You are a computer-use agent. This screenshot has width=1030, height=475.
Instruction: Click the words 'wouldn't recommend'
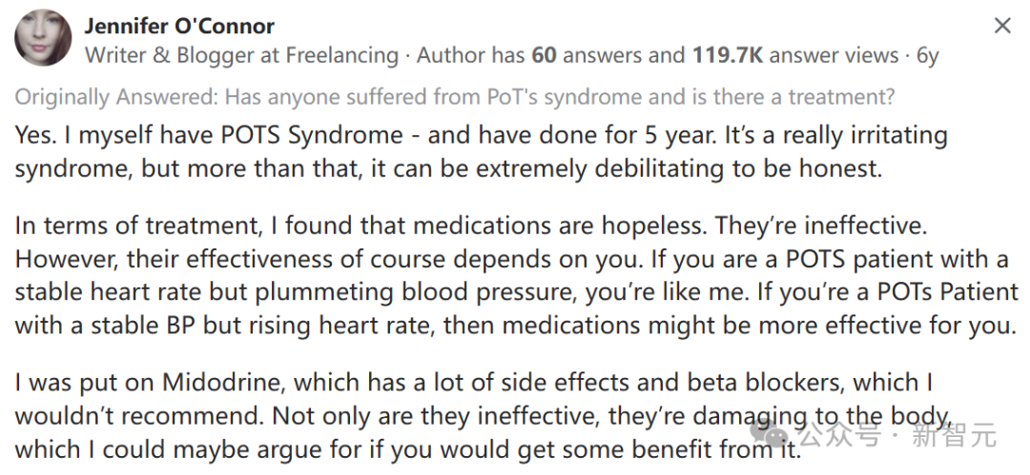pos(140,415)
